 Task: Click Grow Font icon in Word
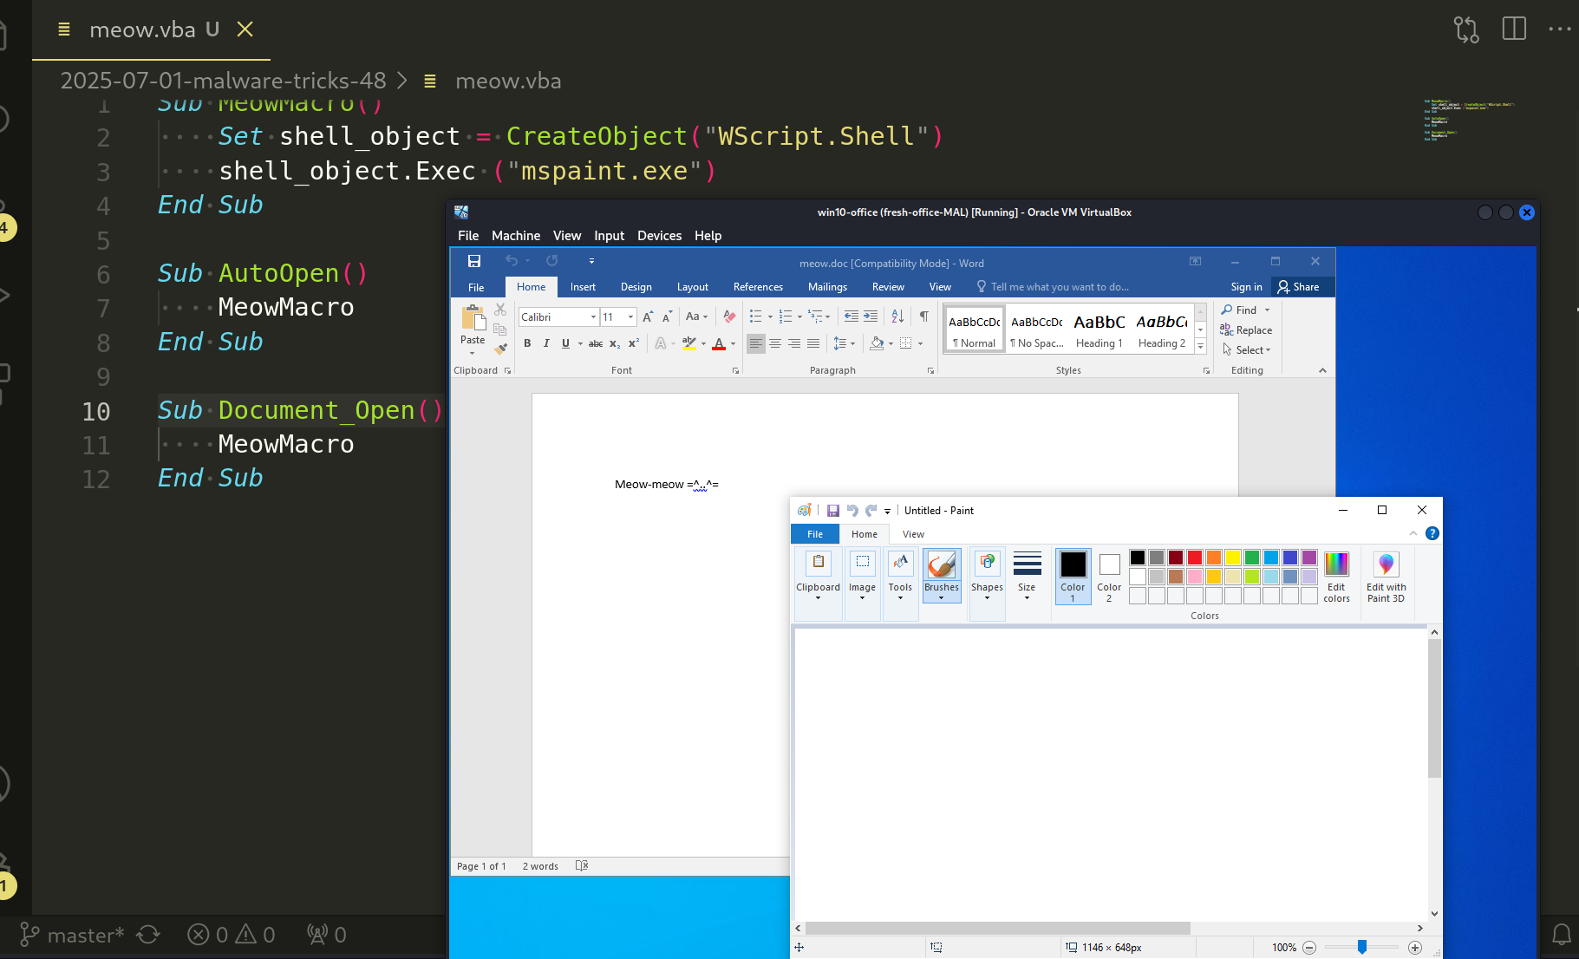[648, 316]
